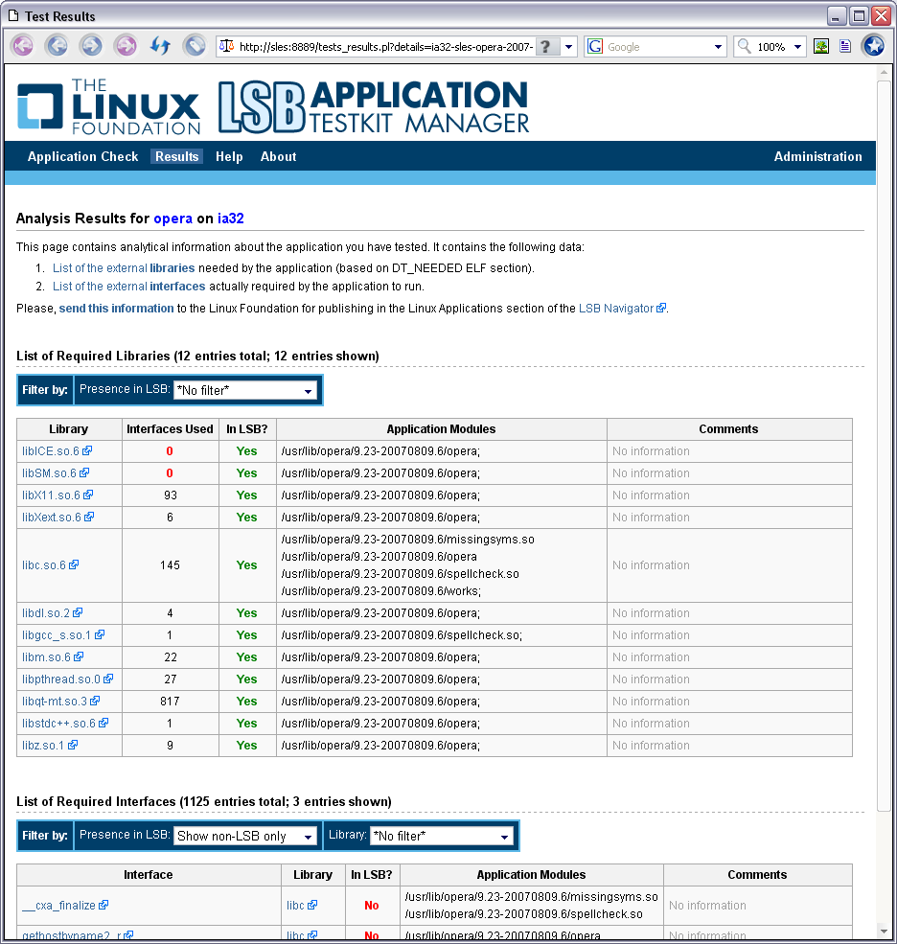Click the LSB Application Testkit Manager logo
897x944 pixels.
tap(373, 106)
